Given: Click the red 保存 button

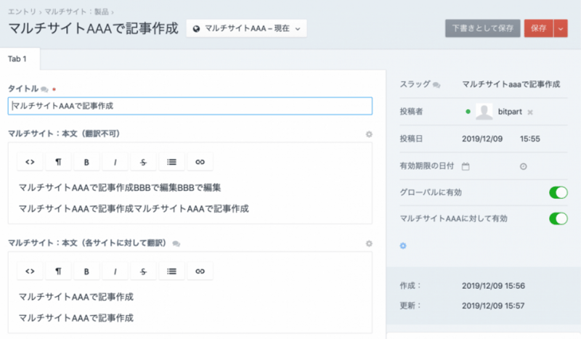Looking at the screenshot, I should pos(538,28).
